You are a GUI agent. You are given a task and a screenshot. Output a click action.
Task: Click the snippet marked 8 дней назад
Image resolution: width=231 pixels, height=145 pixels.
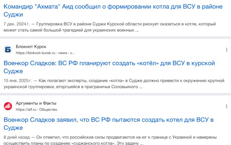click(110, 140)
